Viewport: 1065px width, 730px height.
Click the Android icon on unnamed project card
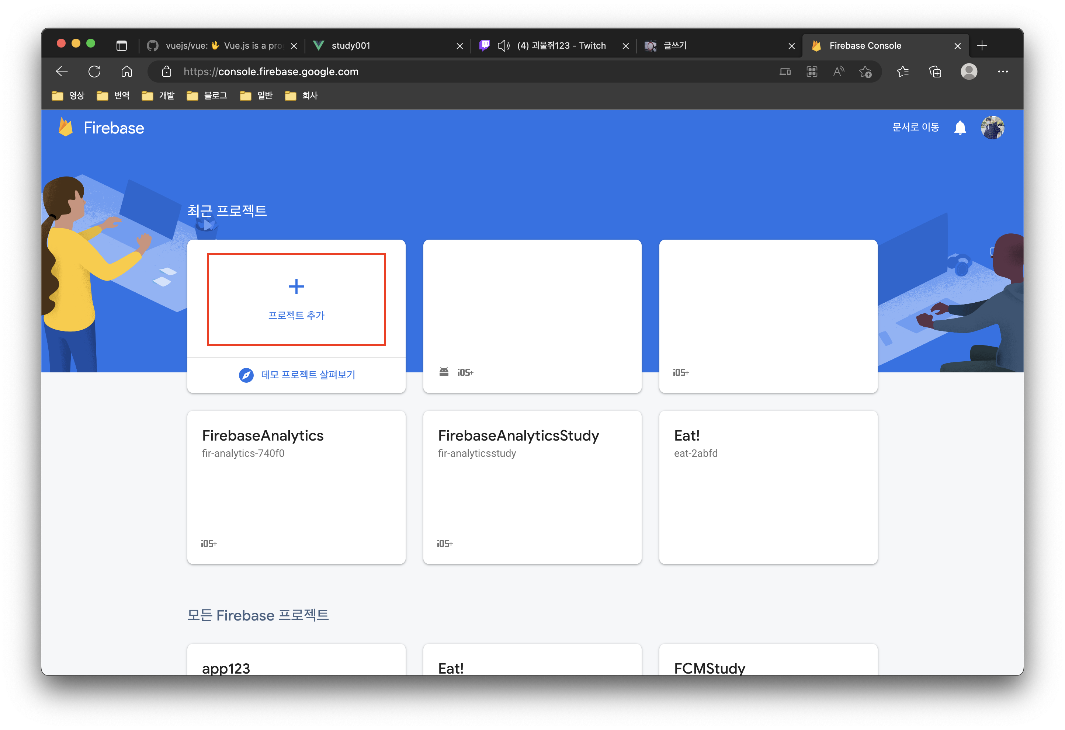[444, 372]
